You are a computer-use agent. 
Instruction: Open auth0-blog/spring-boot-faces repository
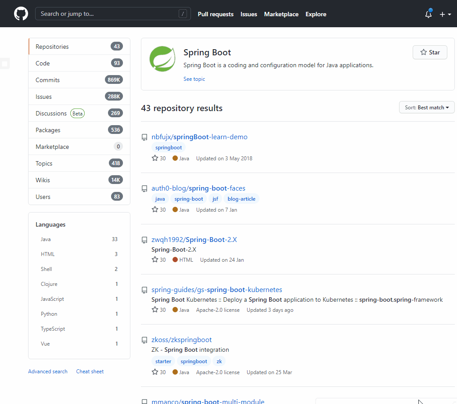tap(198, 188)
